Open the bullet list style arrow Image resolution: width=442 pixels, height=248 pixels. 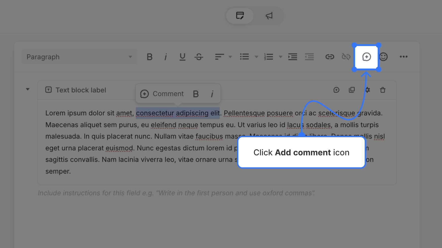point(257,57)
